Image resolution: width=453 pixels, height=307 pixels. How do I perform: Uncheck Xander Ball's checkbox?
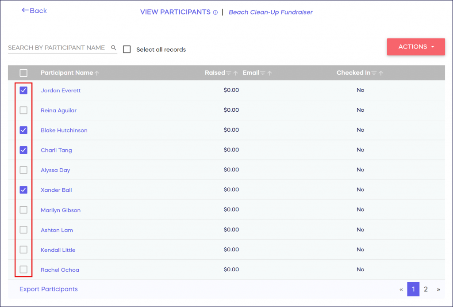(x=23, y=190)
